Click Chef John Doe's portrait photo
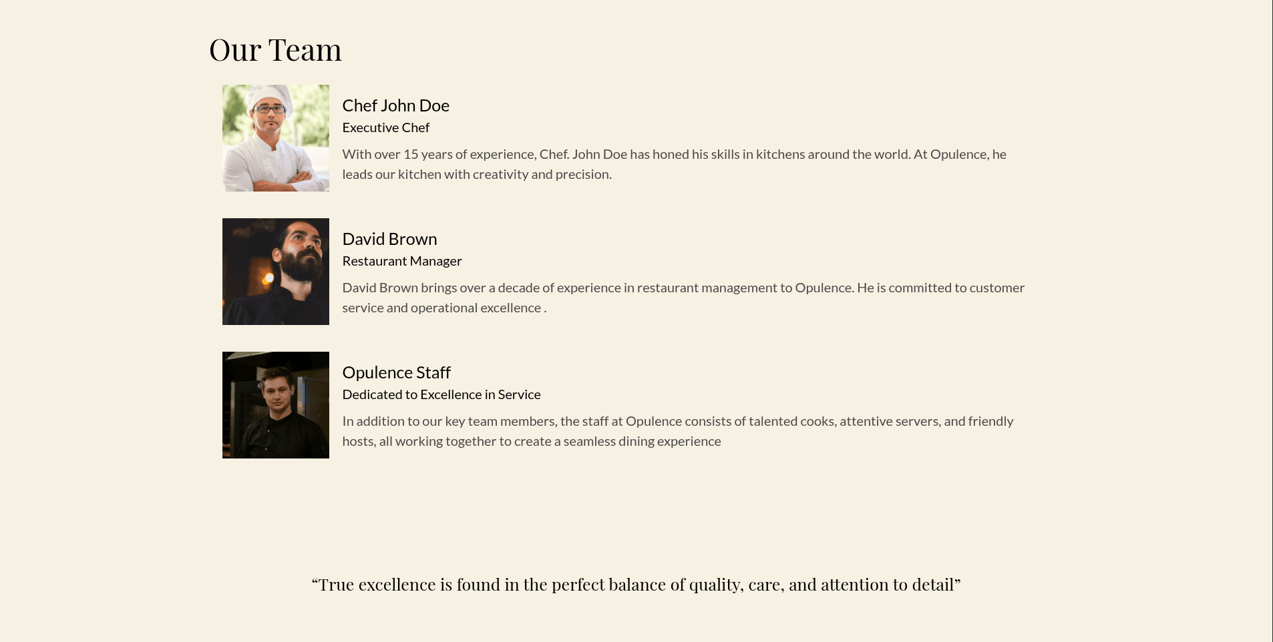Screen dimensions: 1273x642 click(275, 138)
